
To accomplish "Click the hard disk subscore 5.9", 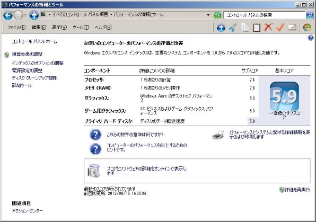I will pyautogui.click(x=252, y=121).
